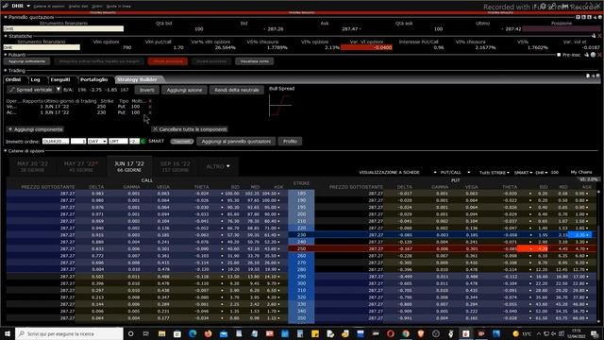Open the DAY time-in-force dropdown
This screenshot has width=604, height=340.
(97, 141)
